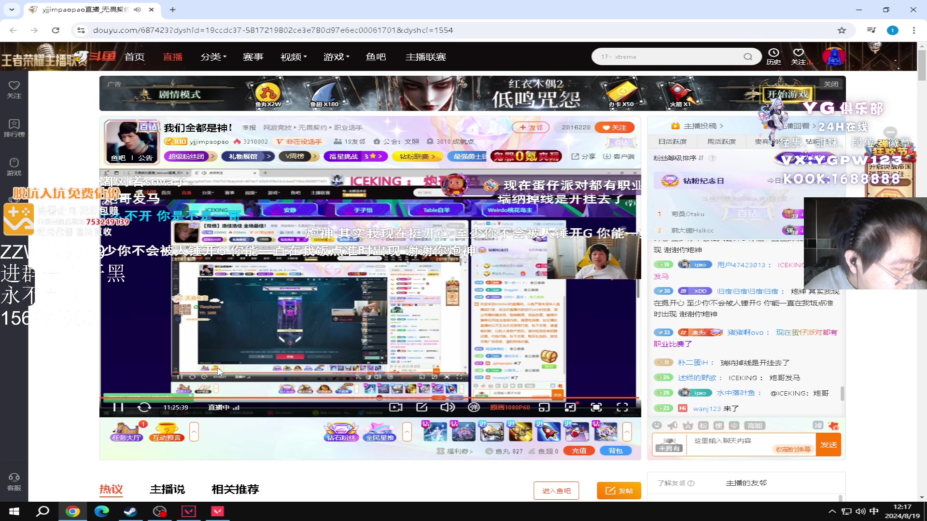Open 视频 dropdown menu

coord(294,57)
